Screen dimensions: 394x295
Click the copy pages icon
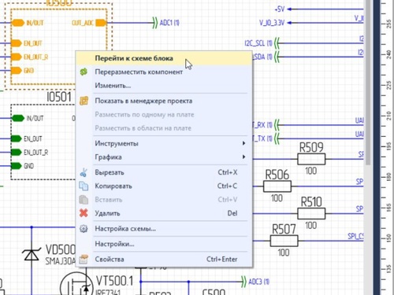[x=84, y=186]
